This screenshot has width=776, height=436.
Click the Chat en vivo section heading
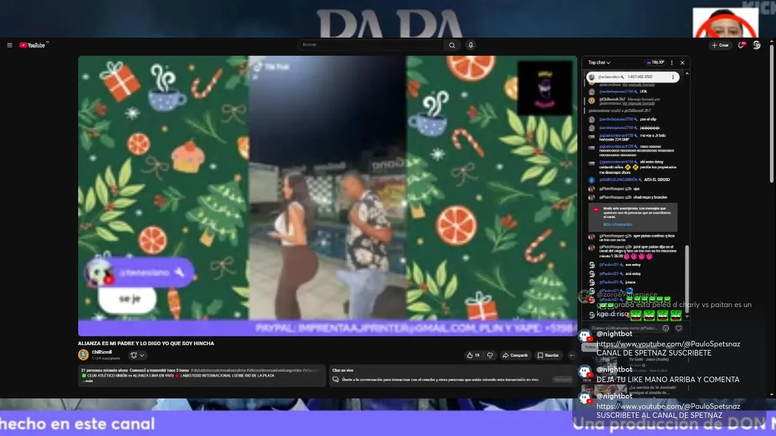[343, 370]
